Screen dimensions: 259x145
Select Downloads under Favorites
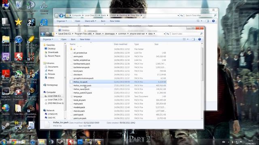(53, 52)
